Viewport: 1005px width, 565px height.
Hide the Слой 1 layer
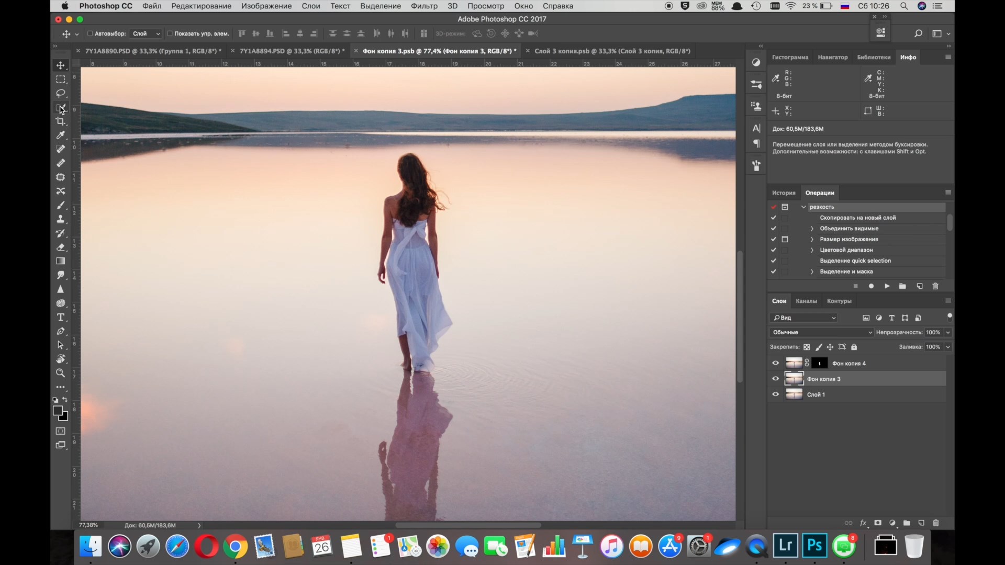point(775,394)
